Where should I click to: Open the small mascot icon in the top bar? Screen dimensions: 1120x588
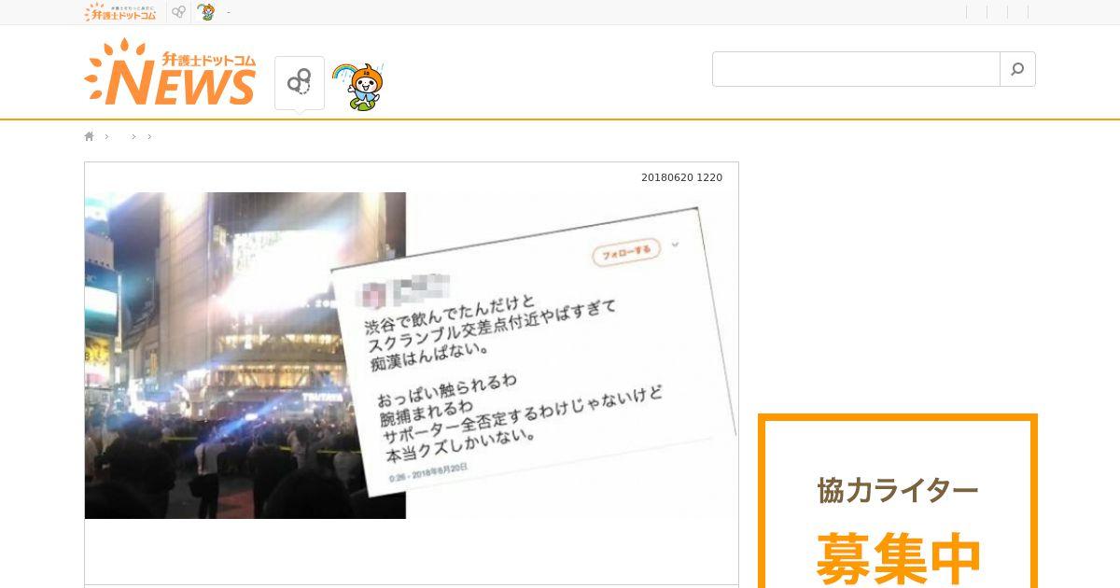205,12
